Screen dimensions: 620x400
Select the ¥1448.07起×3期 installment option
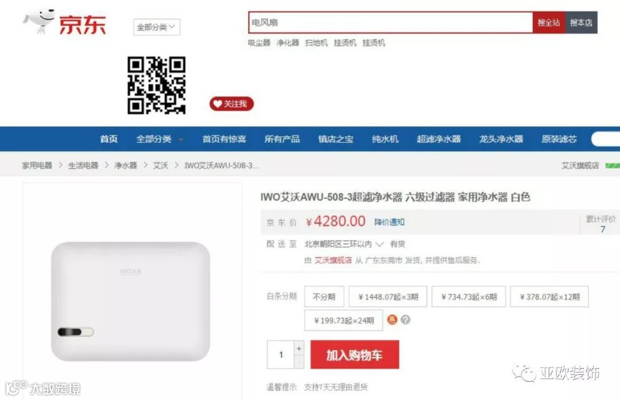(388, 297)
